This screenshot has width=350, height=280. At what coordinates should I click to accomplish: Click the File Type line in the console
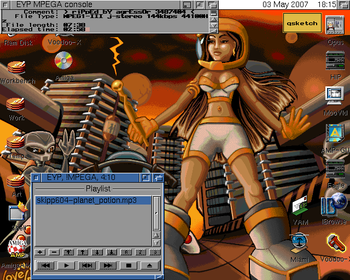coord(112,16)
